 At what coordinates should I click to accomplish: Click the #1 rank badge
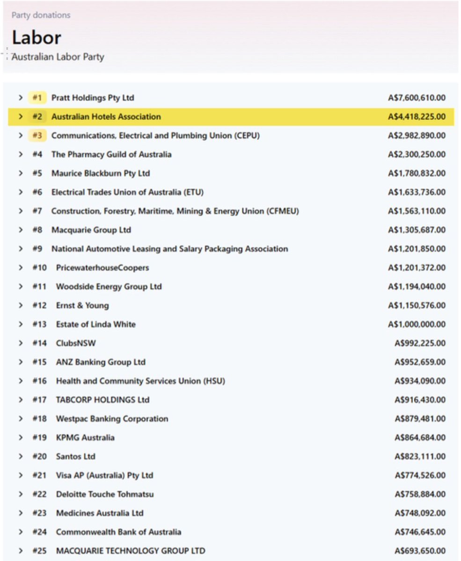coord(37,98)
